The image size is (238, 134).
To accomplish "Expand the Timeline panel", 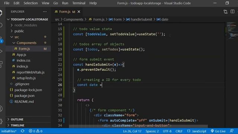I will [x=28, y=125].
